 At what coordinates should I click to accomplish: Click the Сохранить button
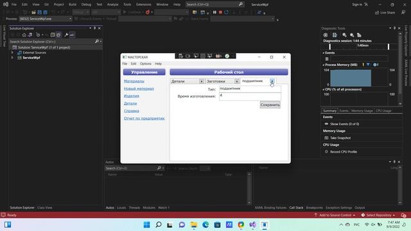270,105
